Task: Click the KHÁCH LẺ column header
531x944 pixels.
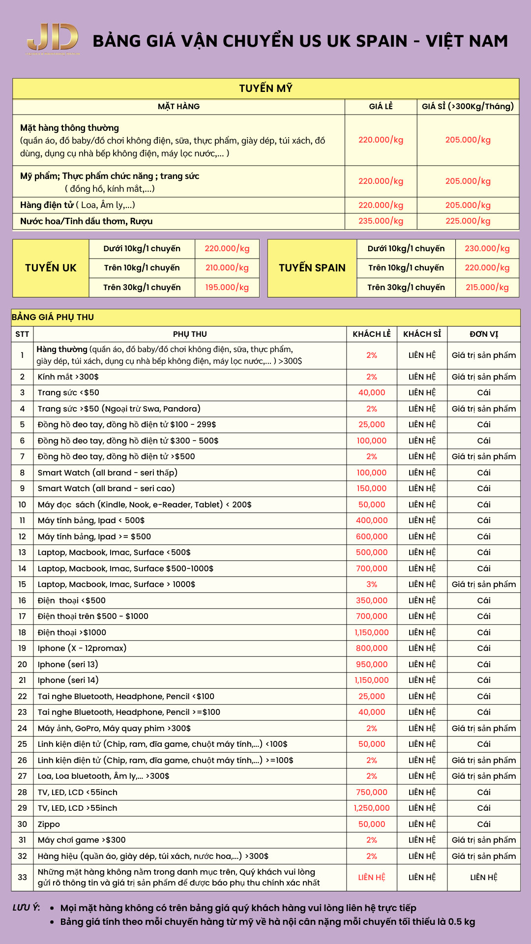Action: 371,334
